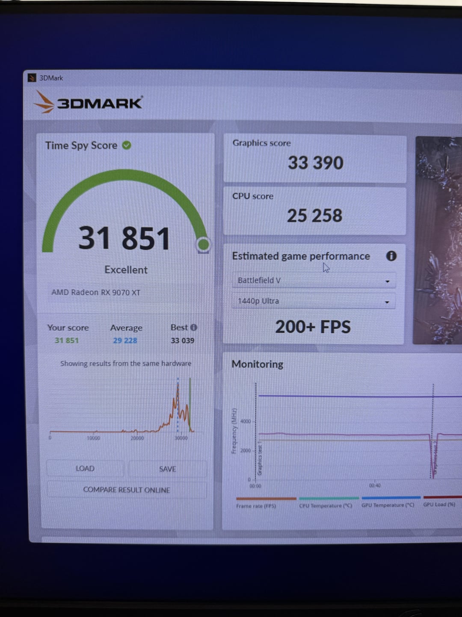Click the Time Spy Score heading
Viewport: 462px width, 617px height.
81,146
